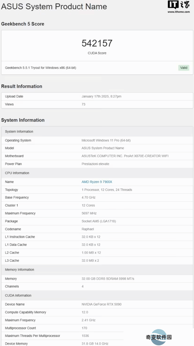Click the System Information table header row
Image resolution: width=194 pixels, height=346 pixels.
point(97,132)
